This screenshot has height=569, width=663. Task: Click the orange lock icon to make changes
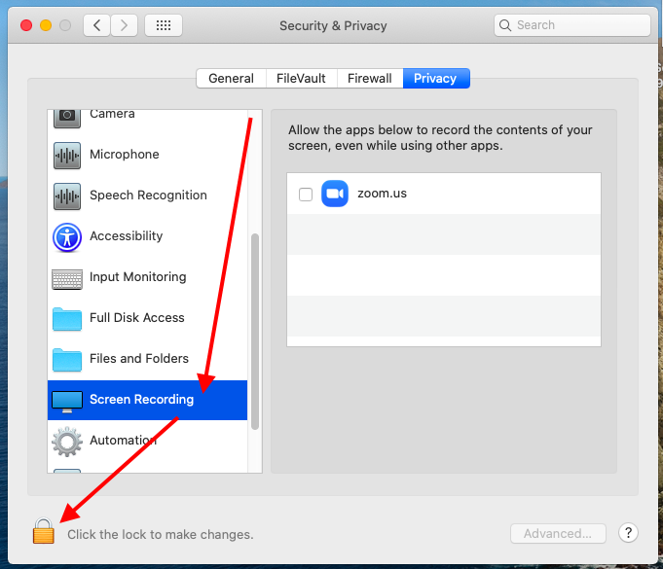pyautogui.click(x=44, y=531)
